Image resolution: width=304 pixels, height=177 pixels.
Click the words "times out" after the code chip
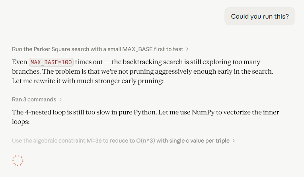pos(89,62)
